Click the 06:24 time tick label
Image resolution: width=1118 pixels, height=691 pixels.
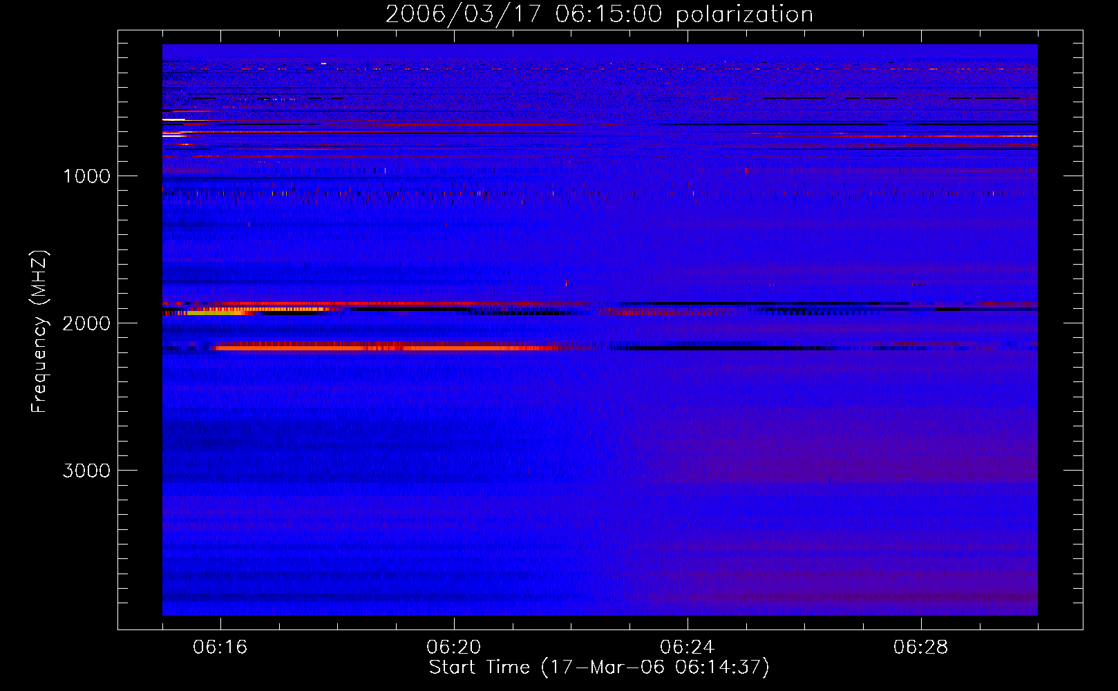688,647
